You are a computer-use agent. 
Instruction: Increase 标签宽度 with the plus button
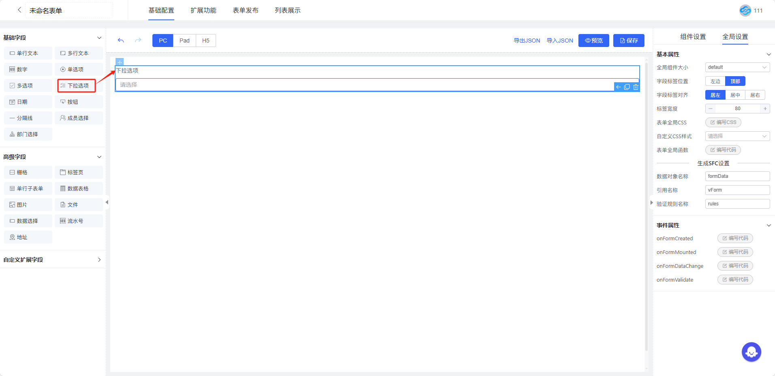[765, 109]
